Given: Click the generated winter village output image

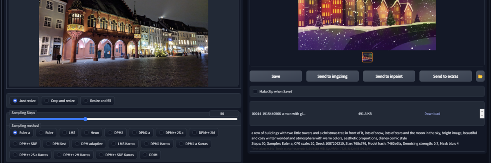Looking at the screenshot, I should click(367, 24).
